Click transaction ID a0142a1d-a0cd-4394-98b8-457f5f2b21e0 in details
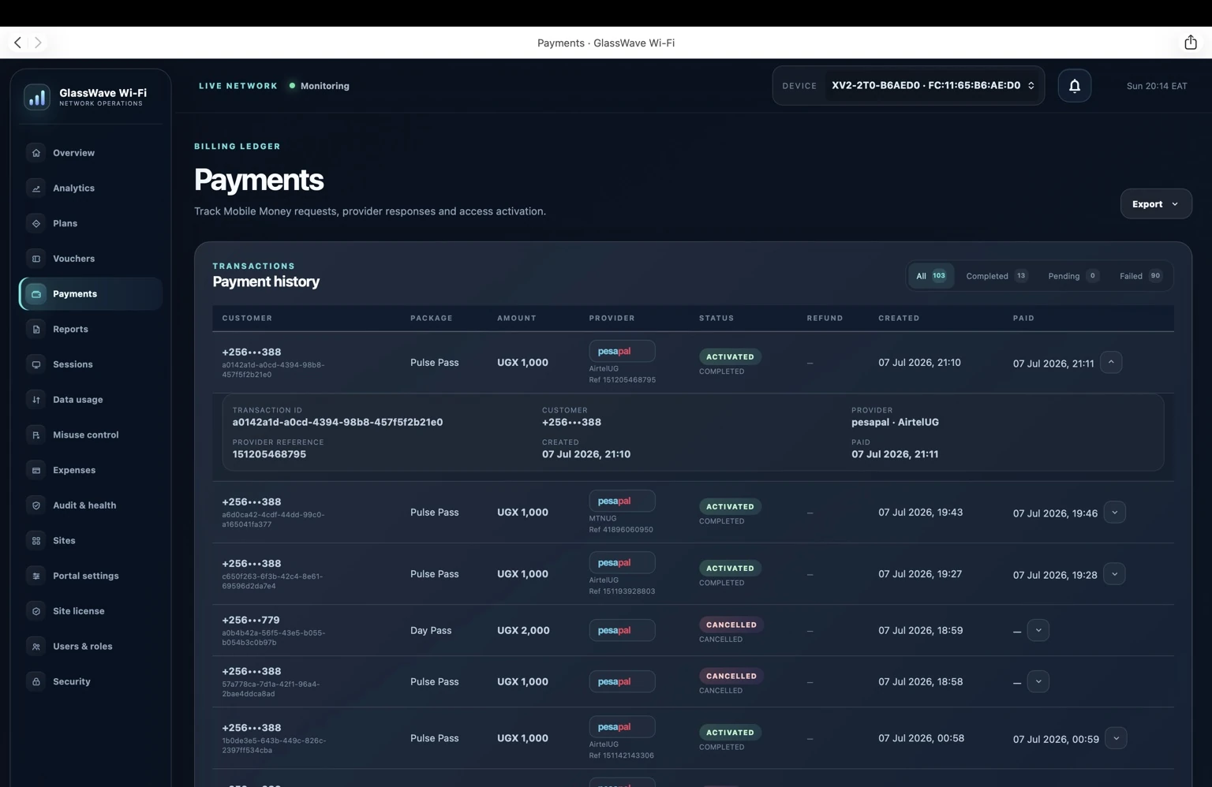The width and height of the screenshot is (1212, 787). pyautogui.click(x=338, y=422)
